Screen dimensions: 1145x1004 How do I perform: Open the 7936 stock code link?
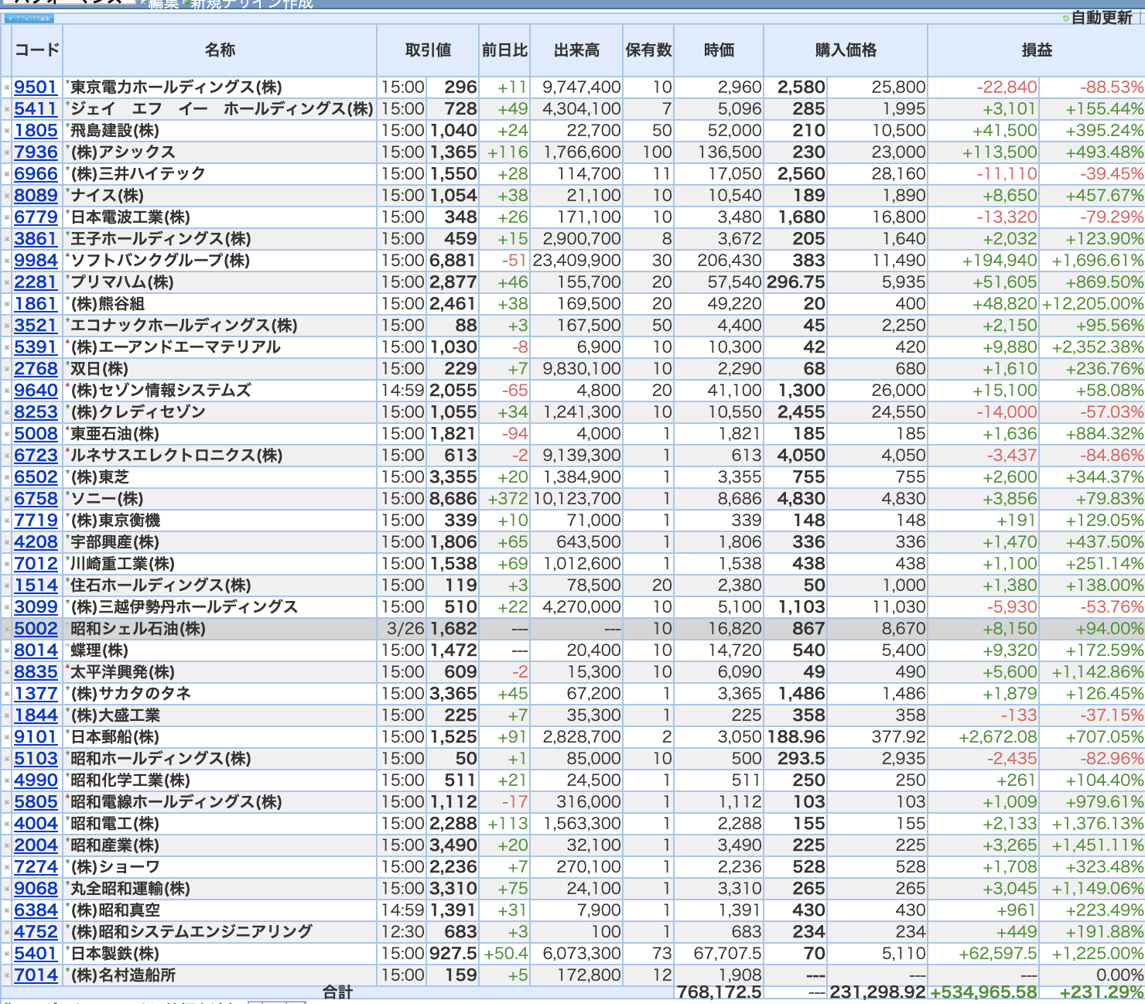click(x=36, y=152)
